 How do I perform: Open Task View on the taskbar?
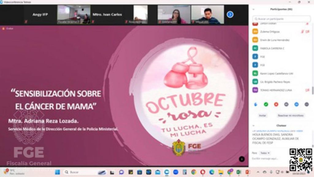pos(112,172)
